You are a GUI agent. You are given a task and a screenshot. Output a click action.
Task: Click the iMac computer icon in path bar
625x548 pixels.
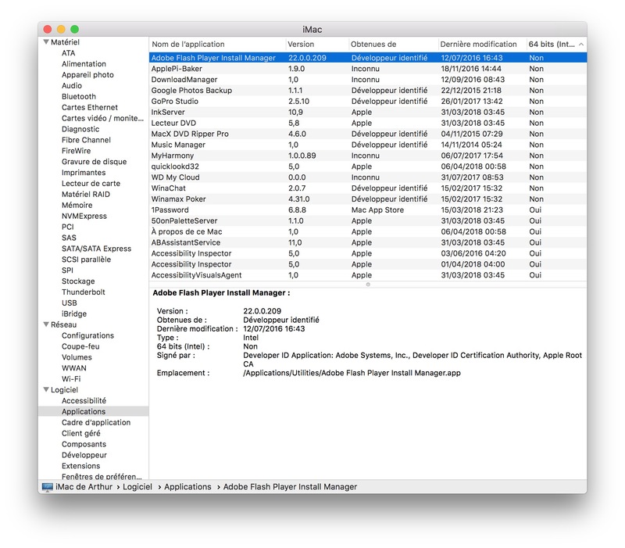[48, 487]
